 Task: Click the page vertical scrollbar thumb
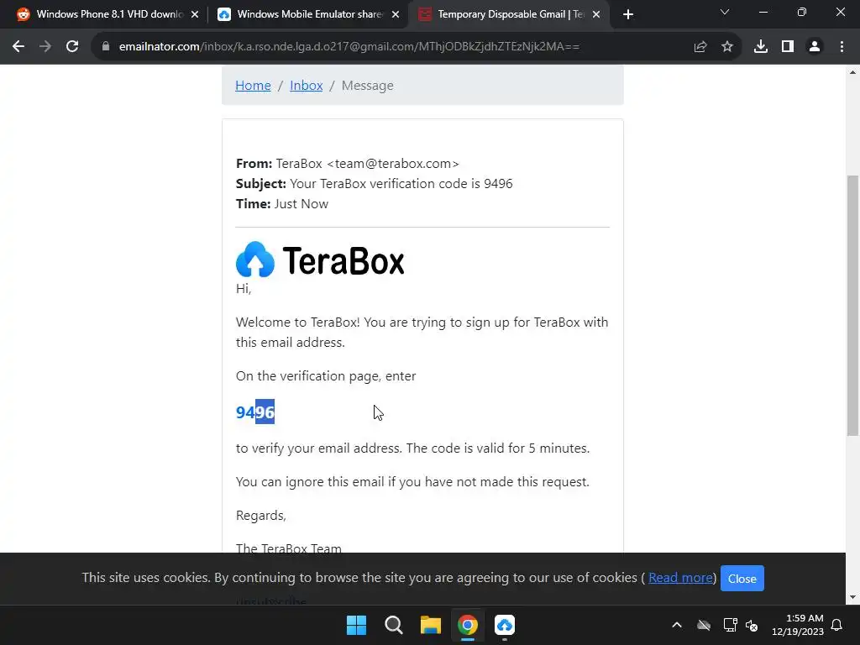click(x=852, y=306)
